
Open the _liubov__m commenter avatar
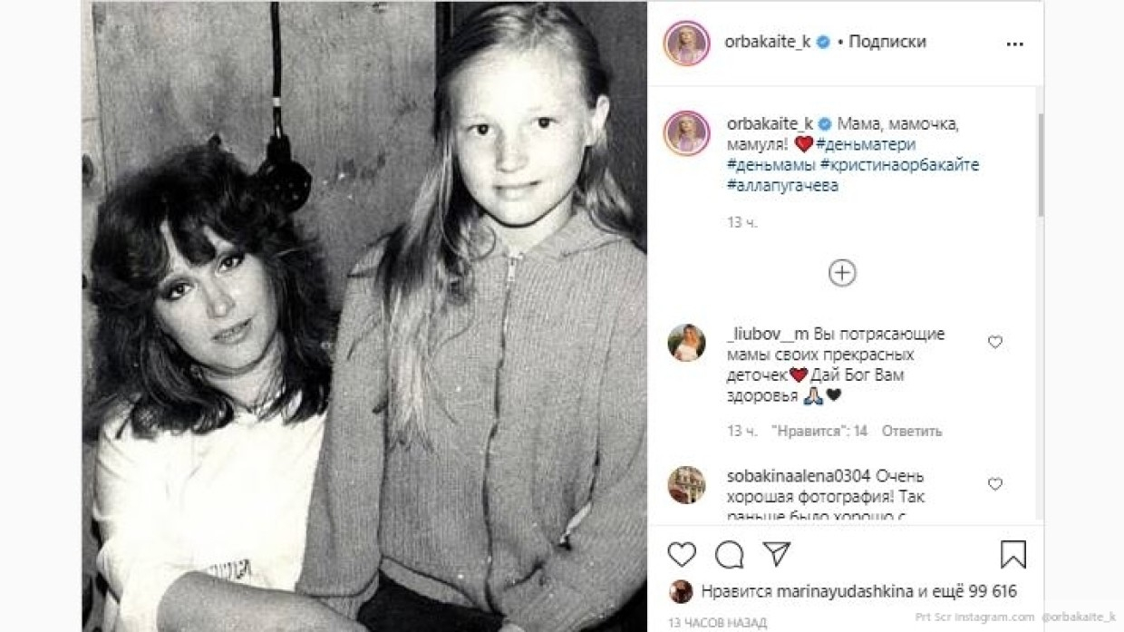click(686, 343)
